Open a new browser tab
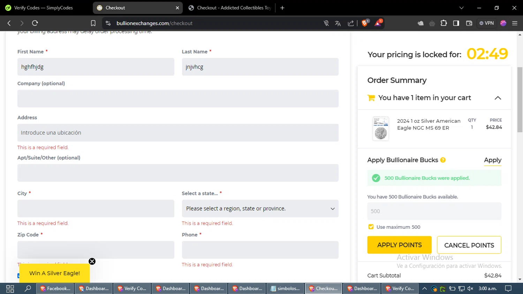523x294 pixels. click(282, 8)
